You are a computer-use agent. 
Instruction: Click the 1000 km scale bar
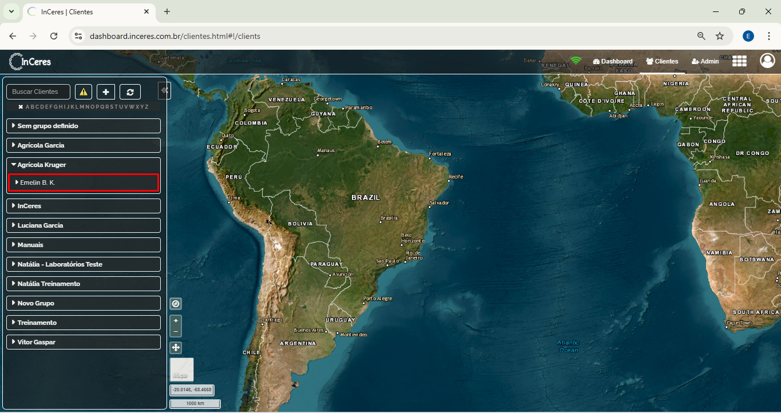(x=195, y=404)
